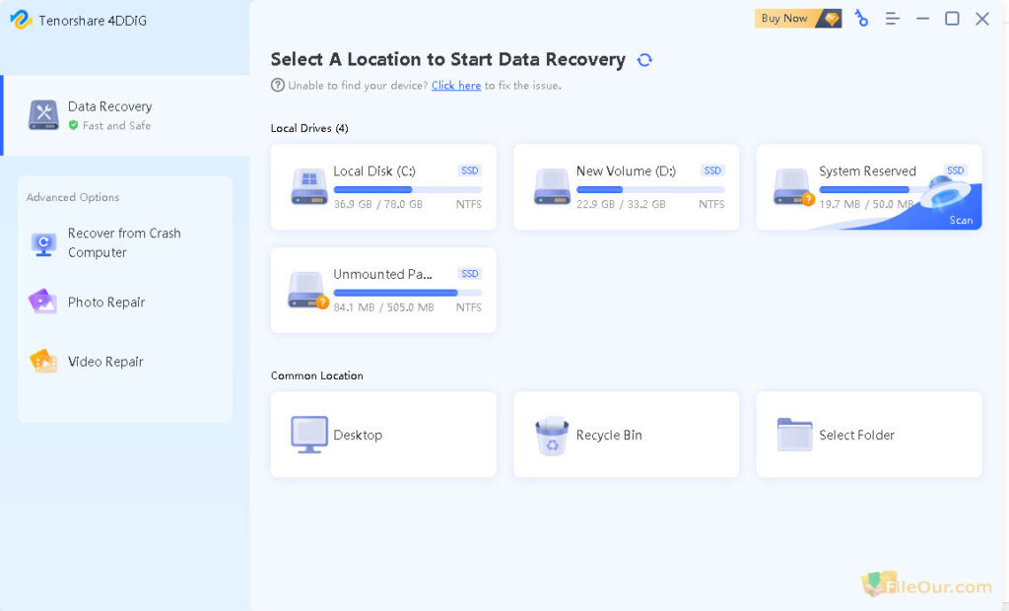The width and height of the screenshot is (1009, 611).
Task: Click the Tenorshare 4DDiG logo
Action: [x=79, y=19]
